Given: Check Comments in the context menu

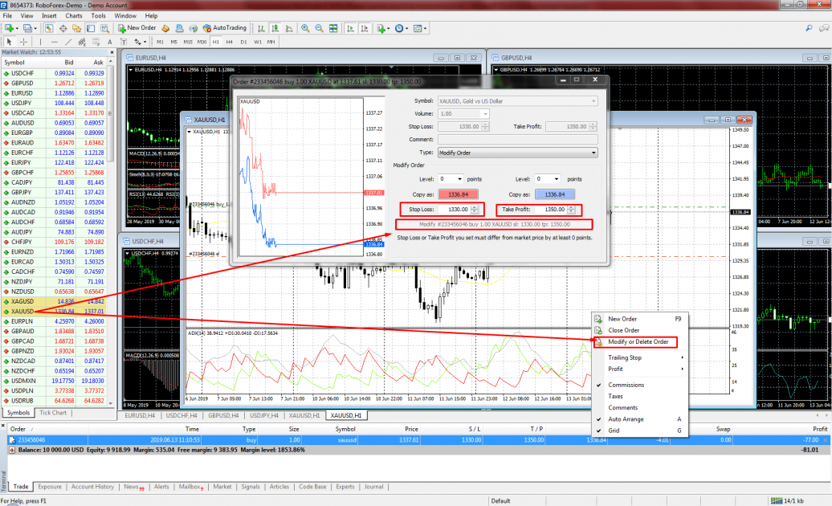Looking at the screenshot, I should point(622,408).
